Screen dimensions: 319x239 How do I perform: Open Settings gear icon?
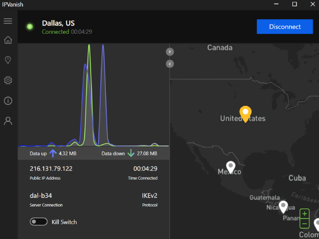click(x=8, y=80)
